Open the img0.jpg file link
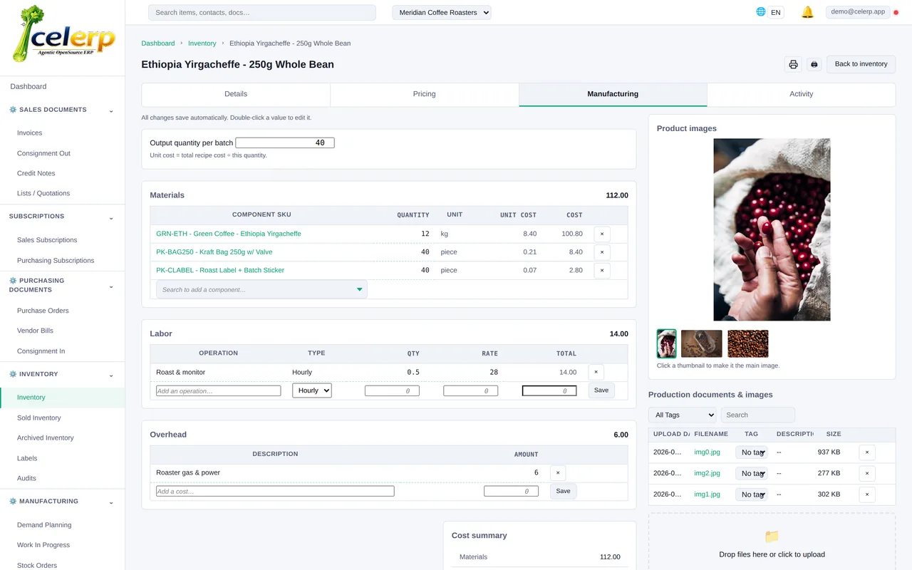 pos(708,452)
